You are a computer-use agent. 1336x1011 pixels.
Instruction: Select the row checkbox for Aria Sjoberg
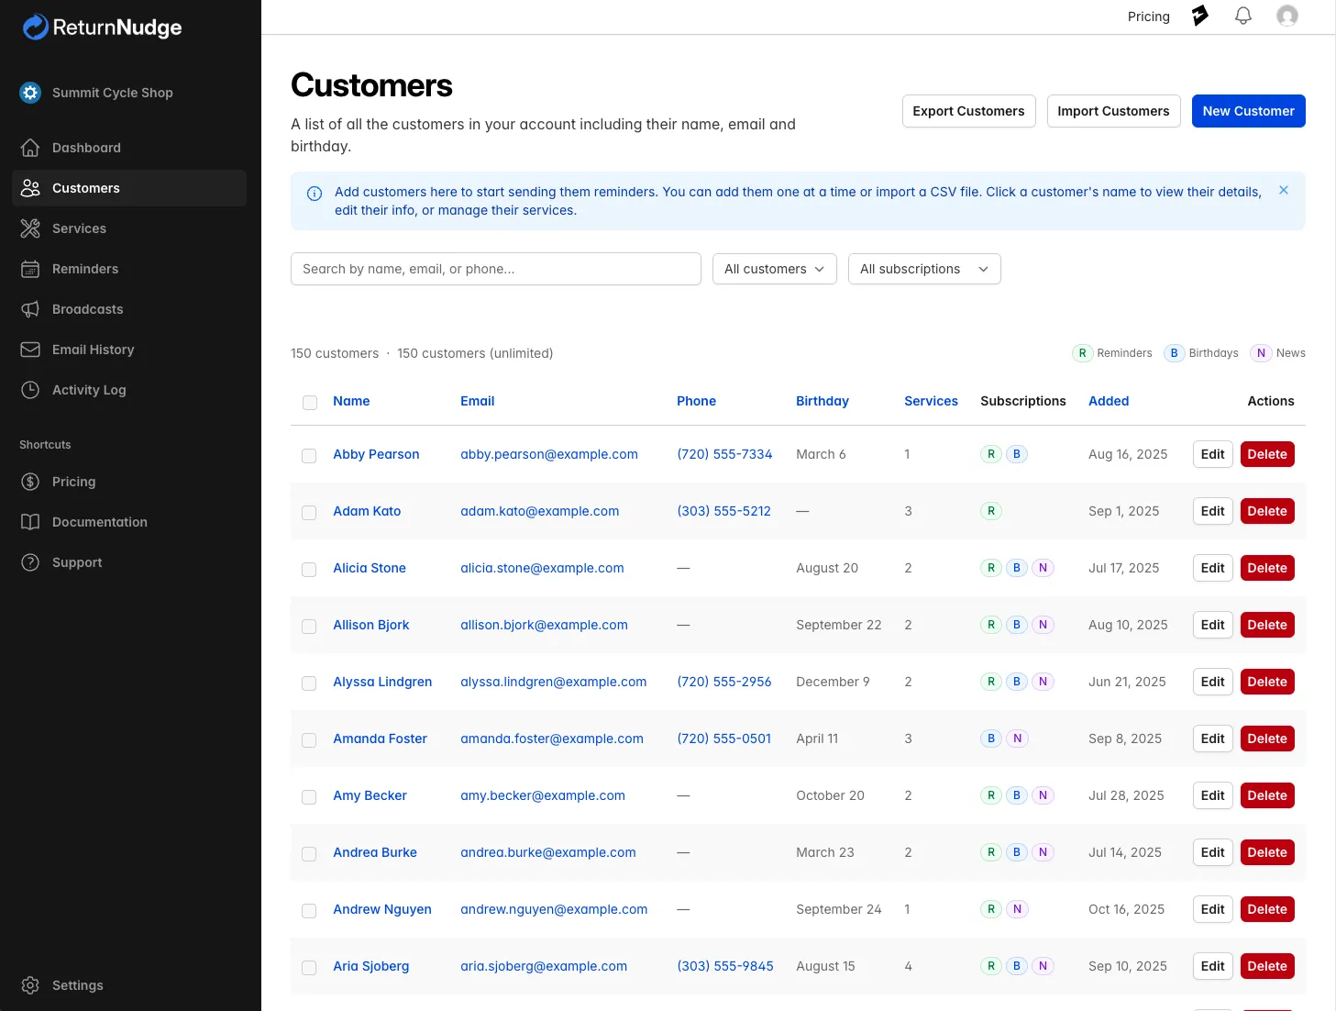309,967
